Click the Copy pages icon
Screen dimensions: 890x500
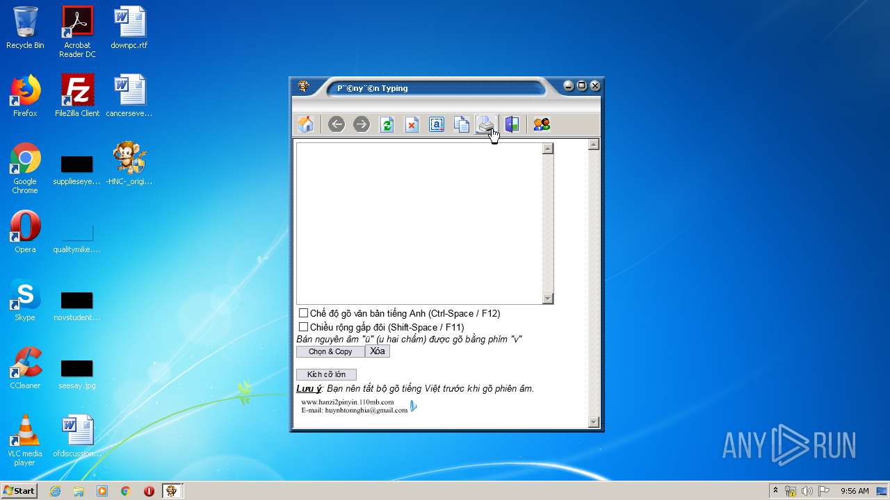pos(462,124)
